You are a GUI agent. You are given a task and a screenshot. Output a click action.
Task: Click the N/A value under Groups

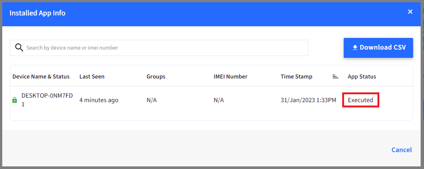[x=152, y=100]
